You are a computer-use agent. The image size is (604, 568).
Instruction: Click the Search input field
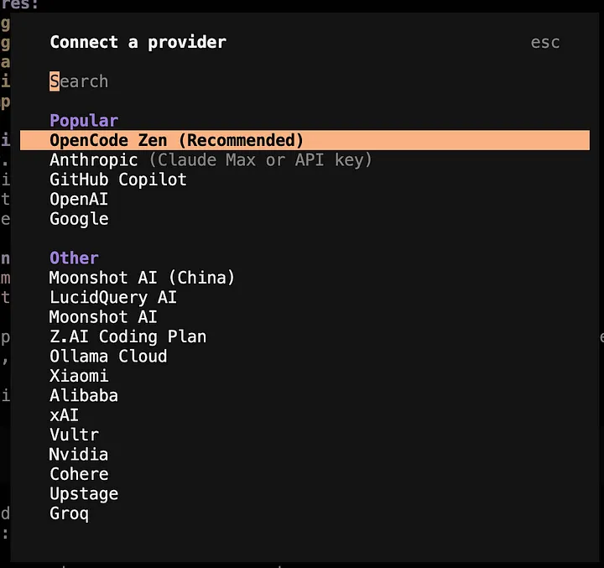pos(80,81)
